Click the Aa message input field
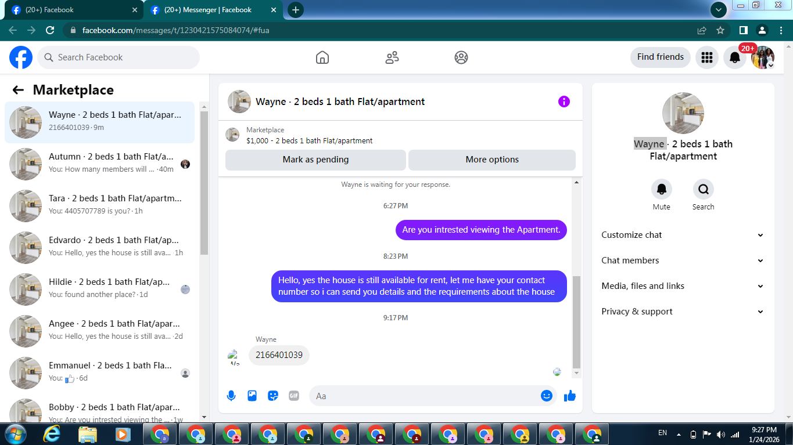This screenshot has height=445, width=793. coord(425,396)
